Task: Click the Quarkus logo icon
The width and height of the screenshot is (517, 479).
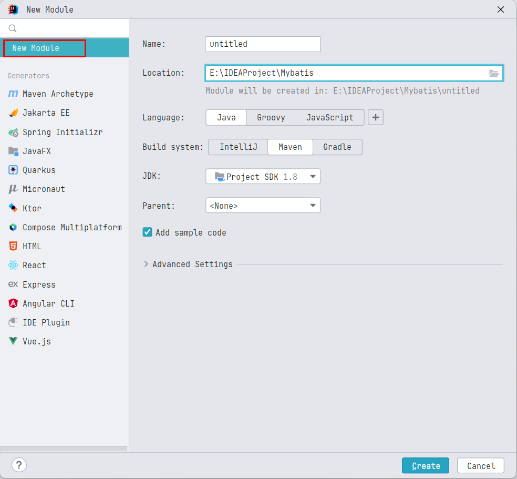Action: pyautogui.click(x=13, y=170)
